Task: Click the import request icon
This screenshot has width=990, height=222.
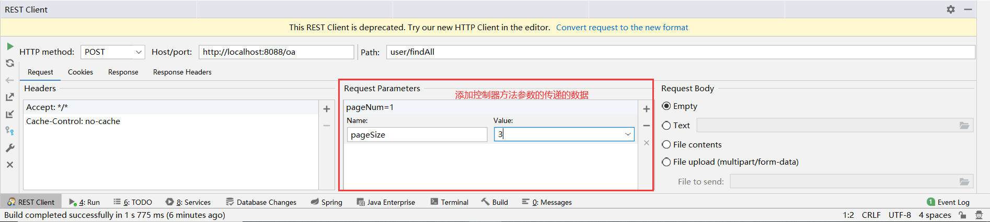Action: (x=10, y=114)
